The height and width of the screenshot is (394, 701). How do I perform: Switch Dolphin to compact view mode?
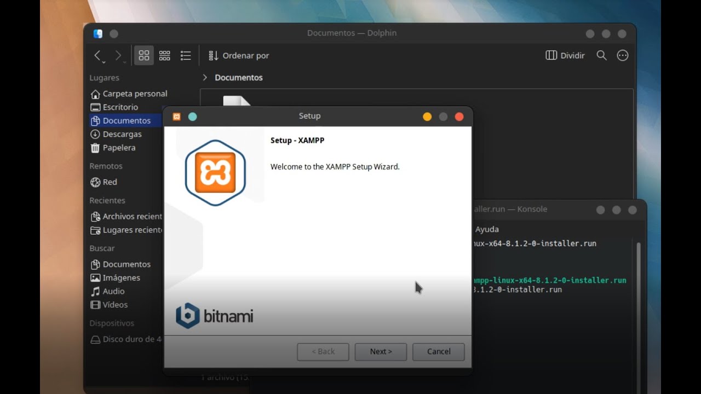[165, 55]
